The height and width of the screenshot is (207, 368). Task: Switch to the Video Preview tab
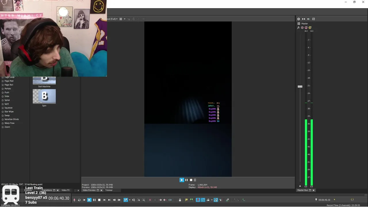(89, 190)
